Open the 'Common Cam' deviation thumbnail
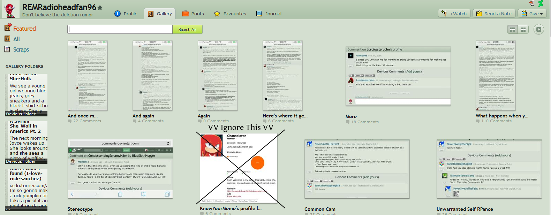Screen dimensions: 551x215 click(357, 169)
